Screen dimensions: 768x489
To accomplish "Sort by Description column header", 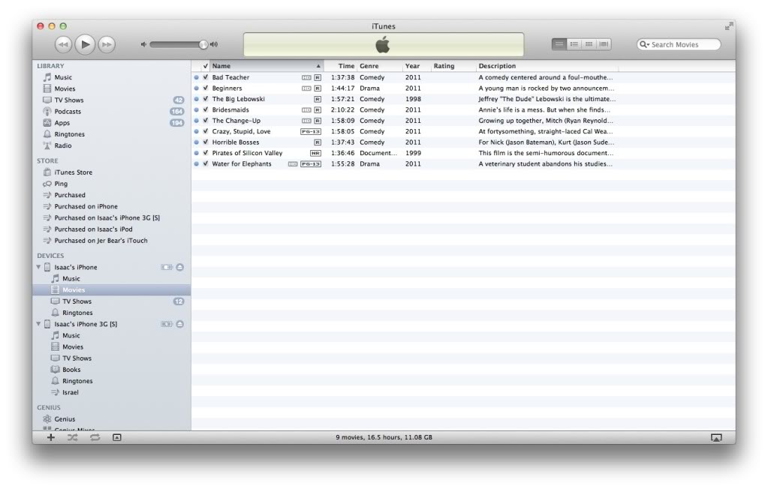I will coord(547,66).
